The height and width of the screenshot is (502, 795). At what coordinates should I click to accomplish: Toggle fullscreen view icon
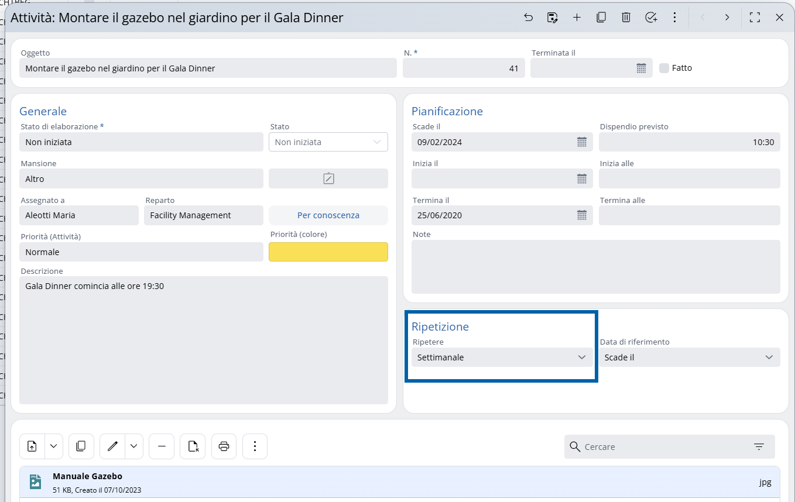pos(755,18)
